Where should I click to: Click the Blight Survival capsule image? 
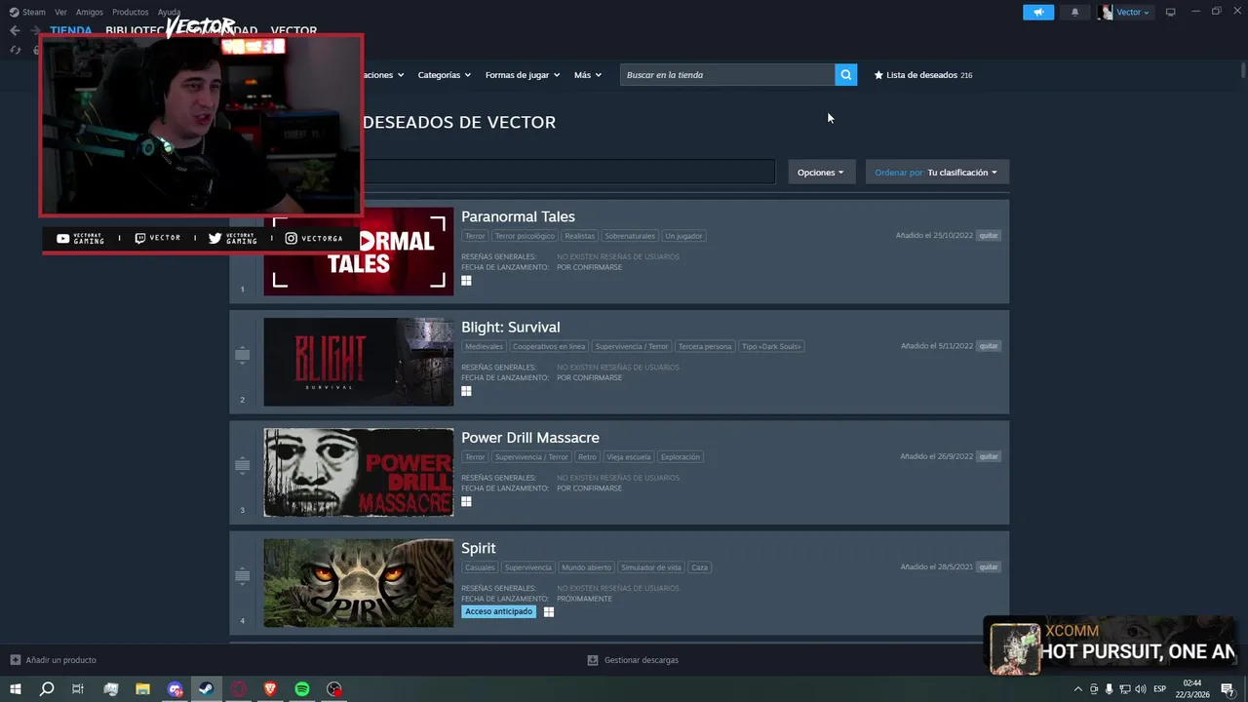(x=359, y=362)
